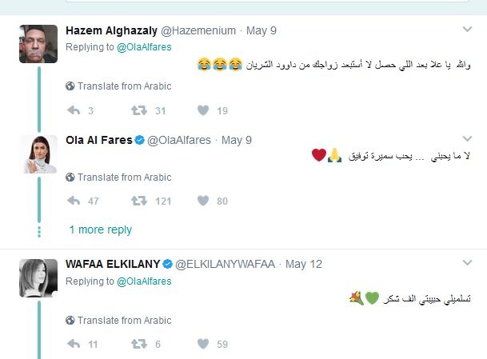Screen dimensions: 487x359
Task: Retweet Hazem Alghazaly's tweet
Action: coord(138,111)
